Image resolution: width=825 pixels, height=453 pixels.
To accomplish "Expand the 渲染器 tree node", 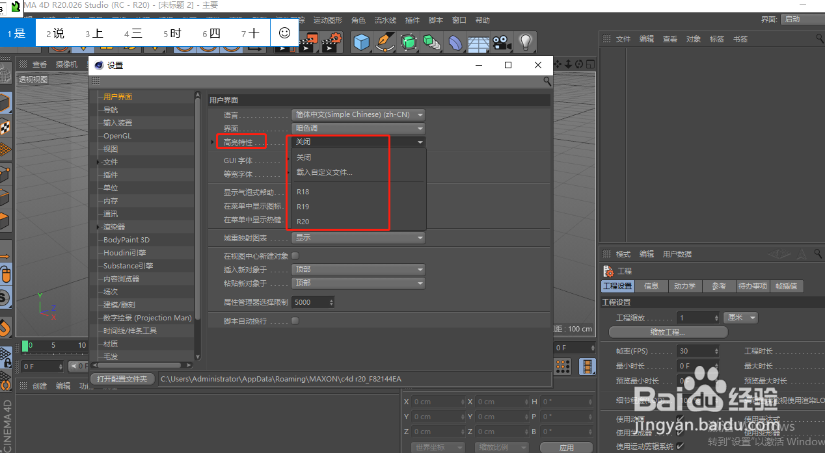I will 98,227.
